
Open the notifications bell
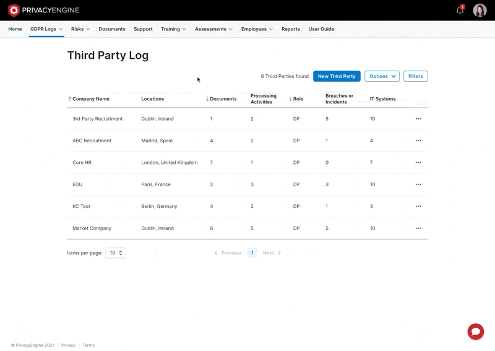460,10
